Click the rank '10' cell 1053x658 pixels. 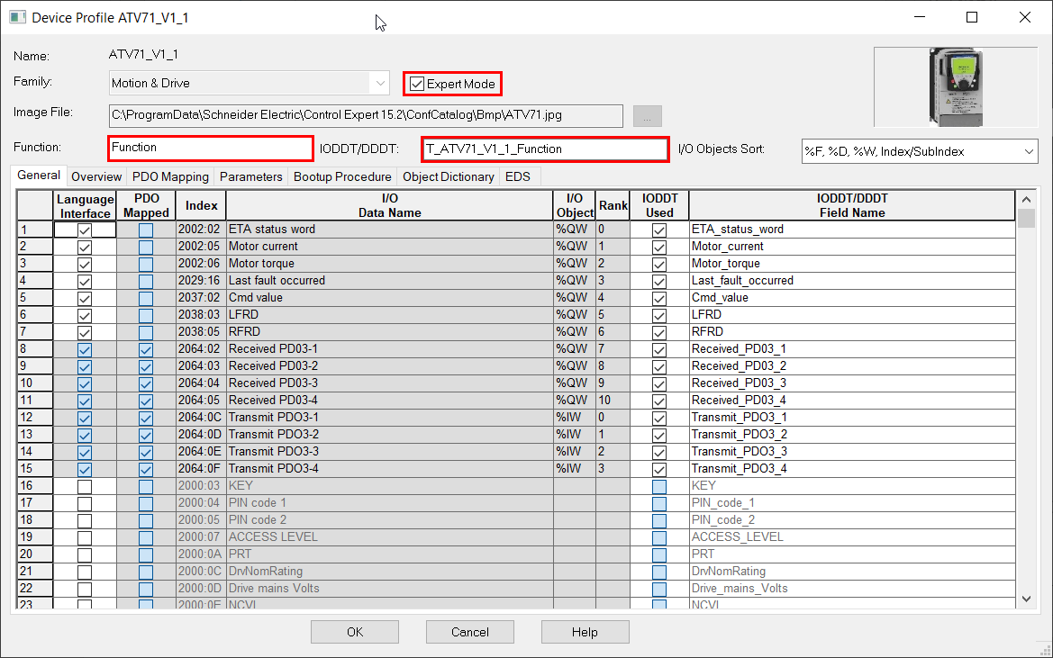613,401
